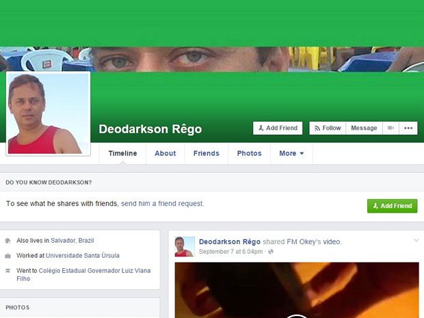This screenshot has height=318, width=424.
Task: Open the Universidade Santa Úrsula link
Action: 83,256
